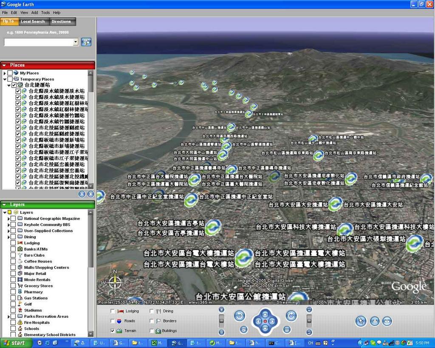Viewport: 435px width, 348px height.
Task: Move the view up with the arrow pad
Action: point(265,314)
